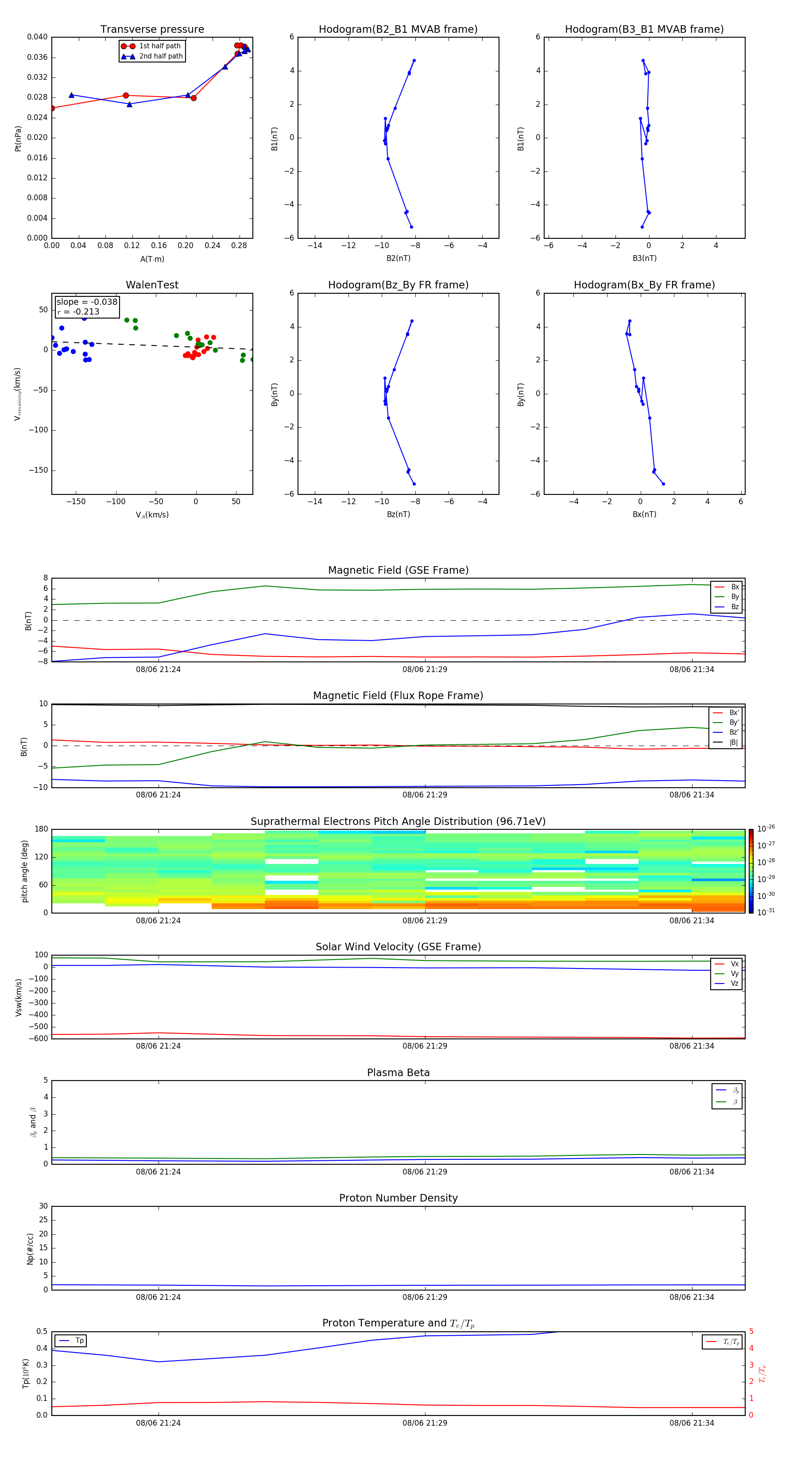
Task: Click the "Tp(10^6K)" y-axis label
Action: tap(26, 1373)
